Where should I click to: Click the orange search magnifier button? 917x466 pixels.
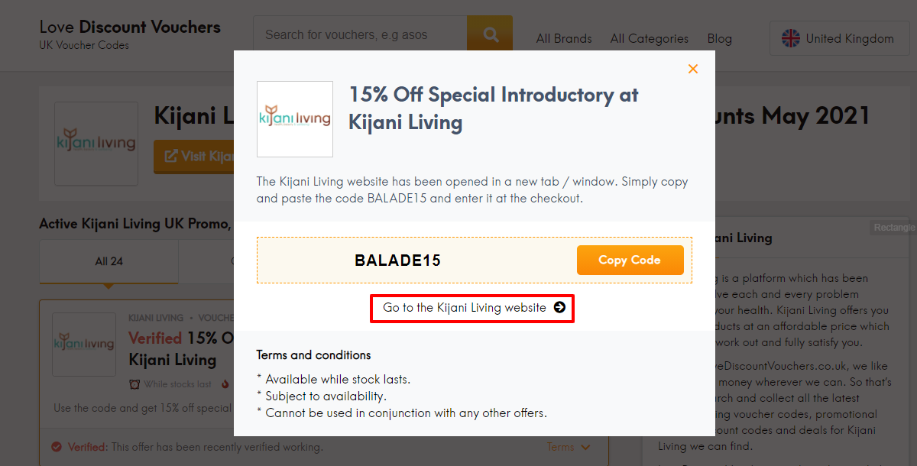[490, 34]
